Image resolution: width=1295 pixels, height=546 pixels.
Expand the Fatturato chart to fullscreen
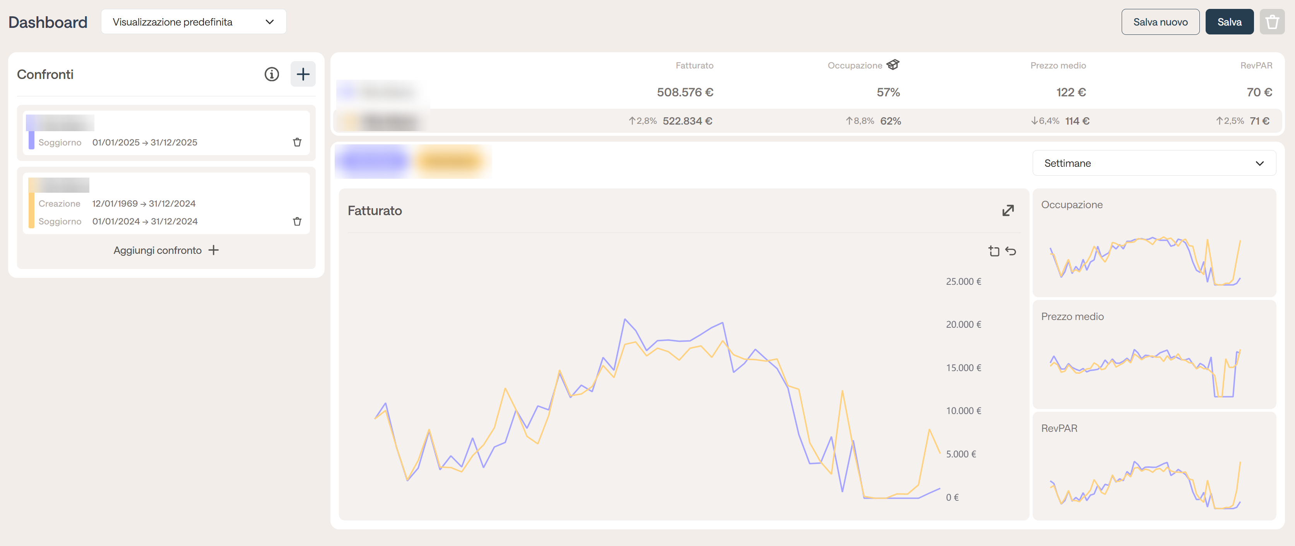[1008, 210]
